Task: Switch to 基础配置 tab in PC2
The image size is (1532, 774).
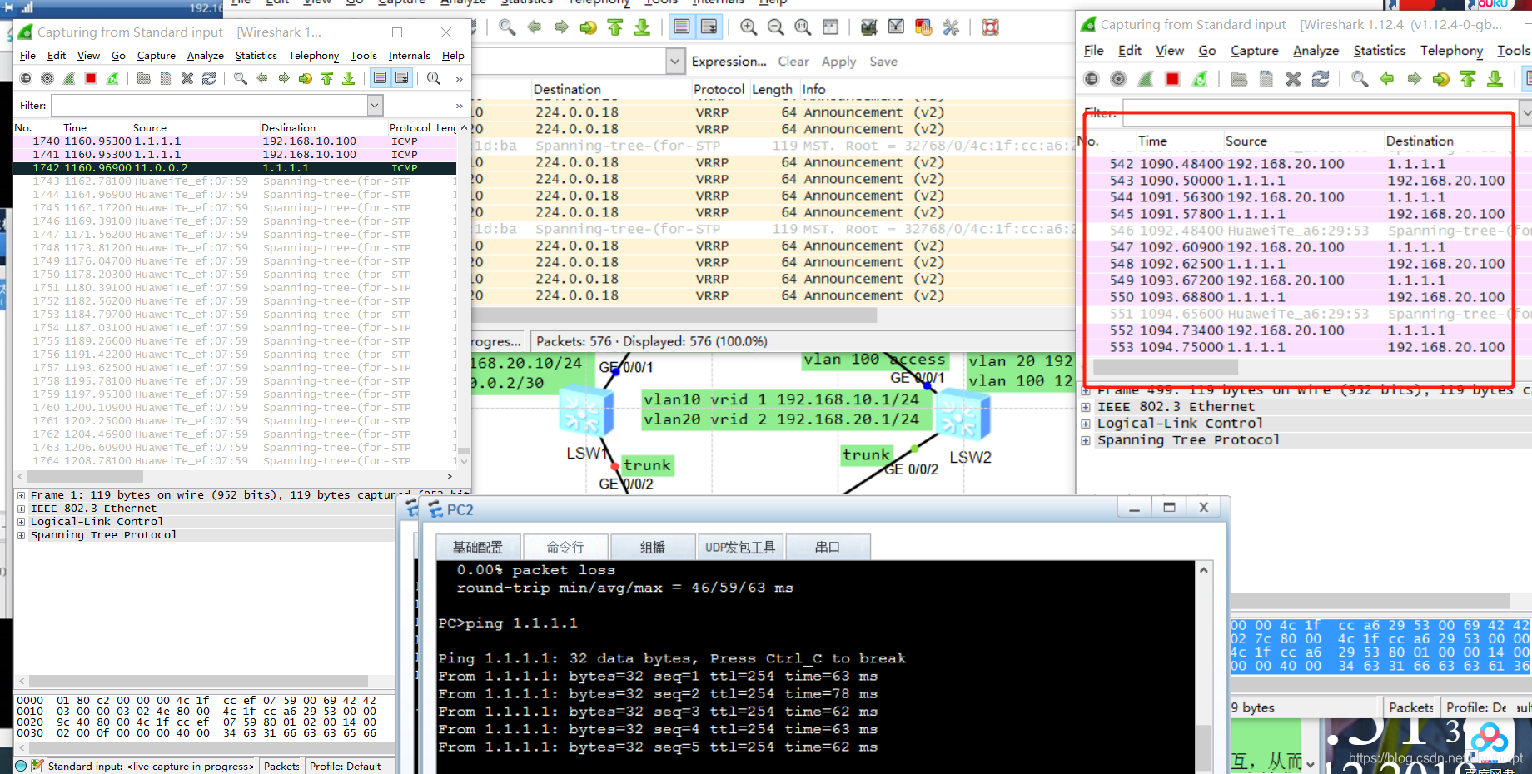Action: [x=478, y=548]
